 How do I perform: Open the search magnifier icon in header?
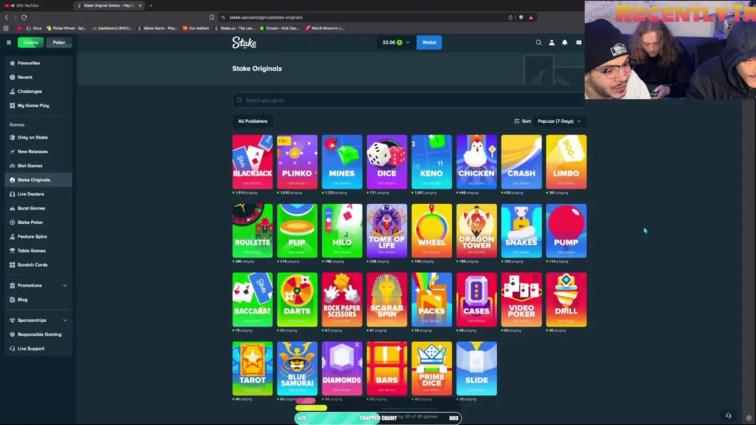(x=539, y=42)
